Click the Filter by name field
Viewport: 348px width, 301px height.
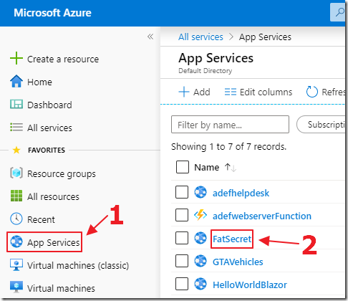pyautogui.click(x=230, y=125)
